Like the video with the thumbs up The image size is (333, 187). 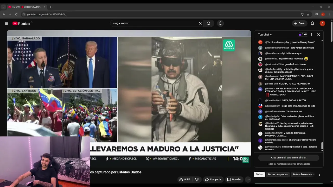click(x=184, y=179)
